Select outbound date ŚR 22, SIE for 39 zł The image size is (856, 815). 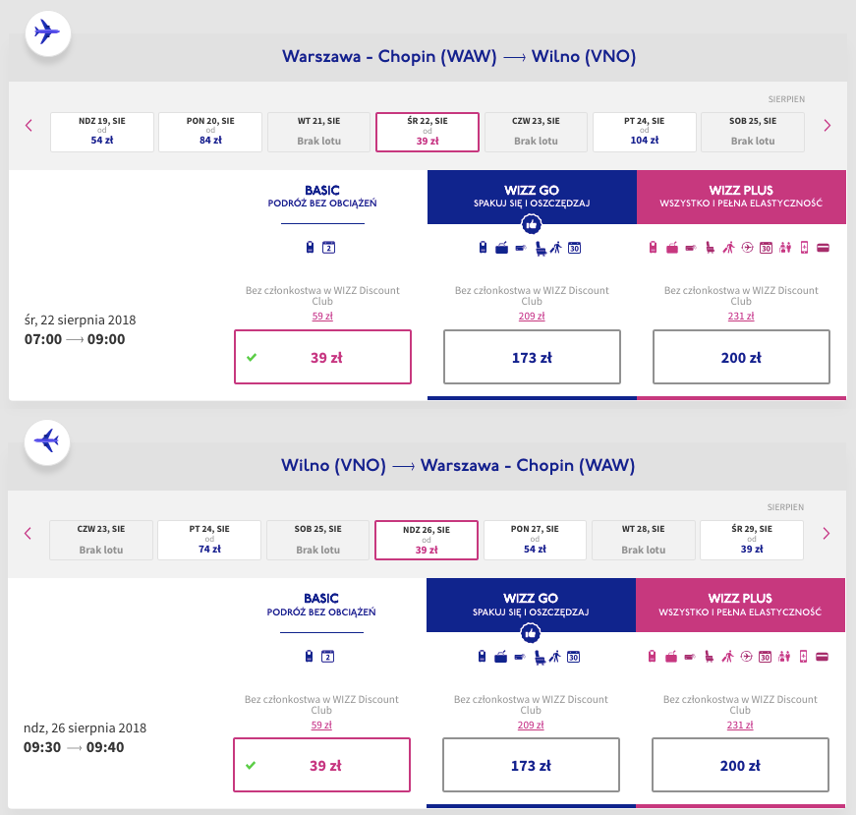pyautogui.click(x=428, y=132)
